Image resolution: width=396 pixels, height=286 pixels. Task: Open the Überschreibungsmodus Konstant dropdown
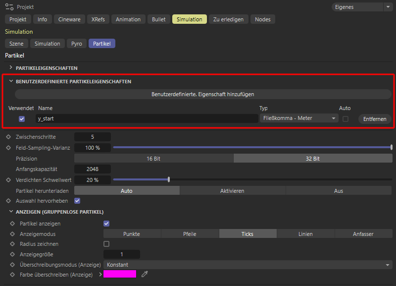pyautogui.click(x=247, y=265)
